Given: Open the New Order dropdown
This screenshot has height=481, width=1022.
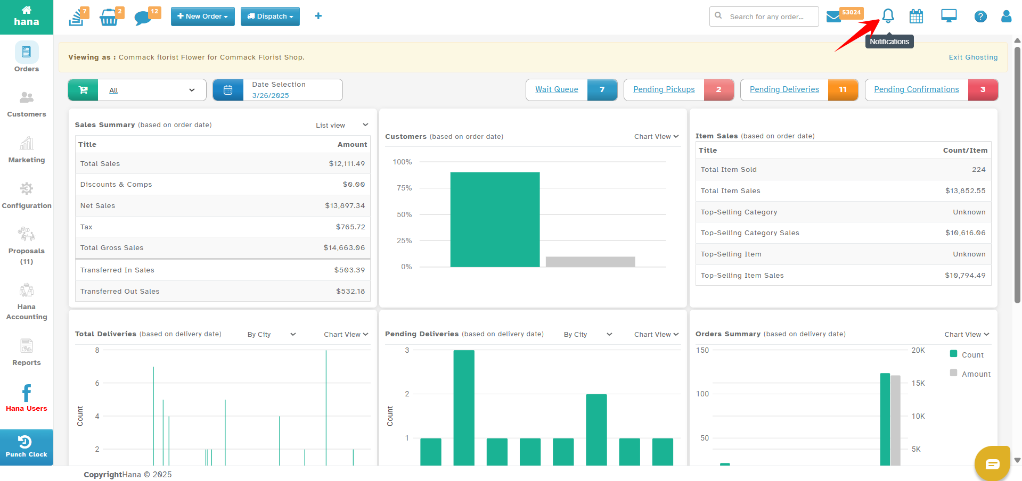Looking at the screenshot, I should (202, 16).
